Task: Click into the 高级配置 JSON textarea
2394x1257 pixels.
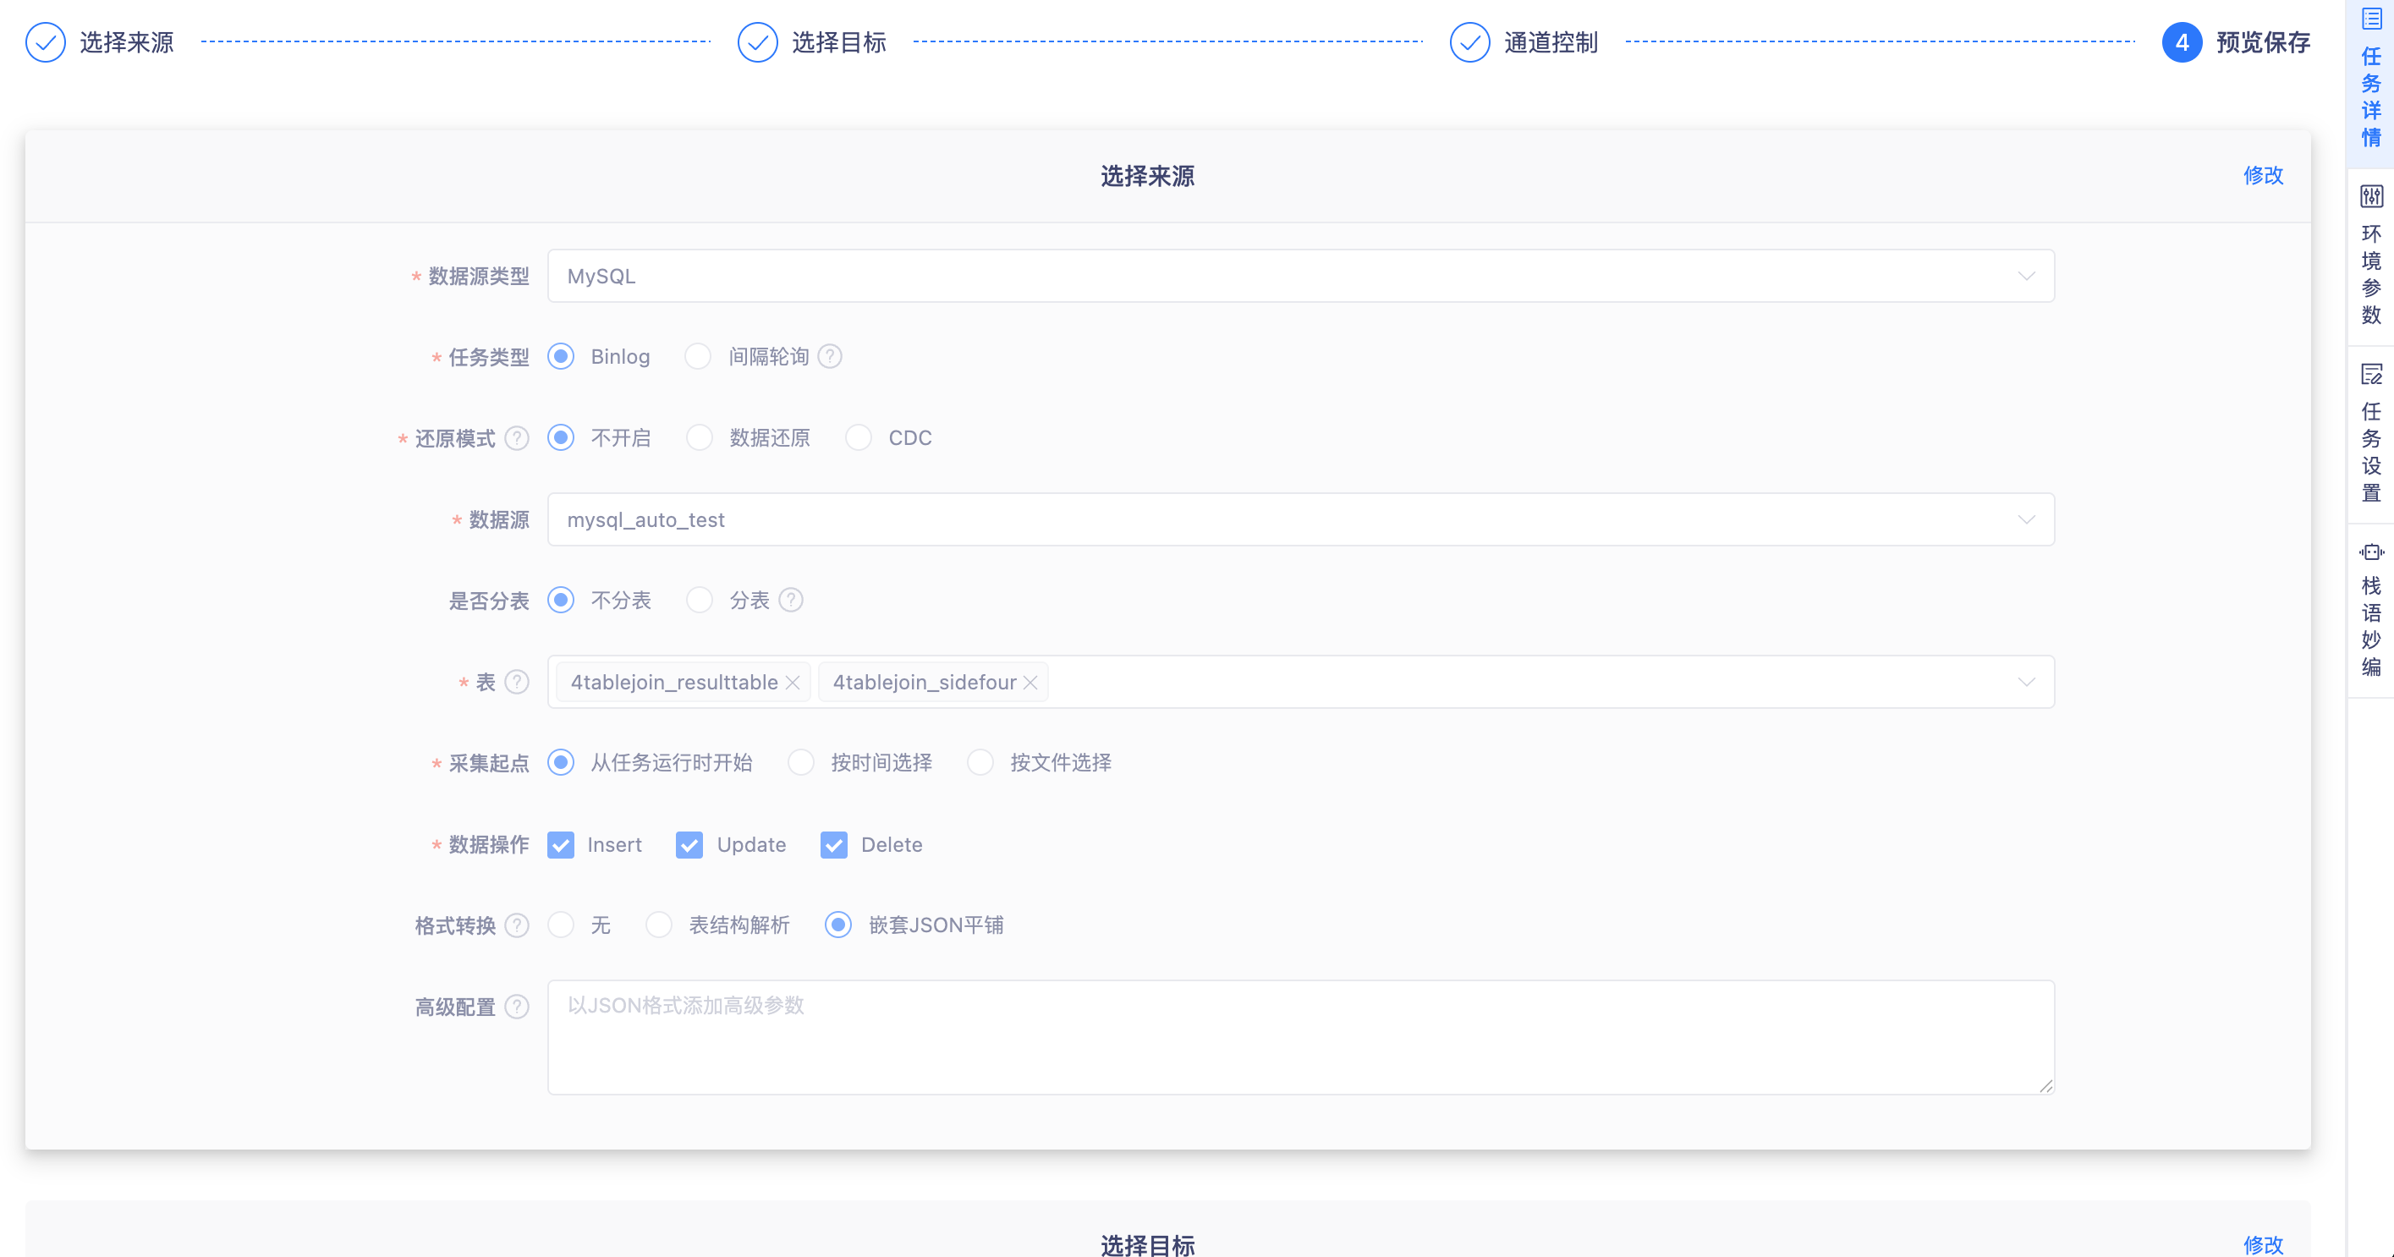Action: 1300,1038
